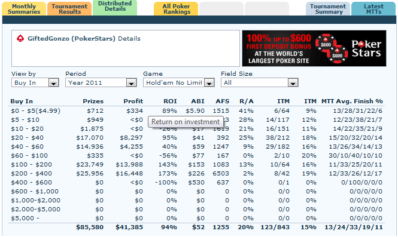Expand the View by Buy In dropdown
Viewport: 398px width, 237px height.
35,82
